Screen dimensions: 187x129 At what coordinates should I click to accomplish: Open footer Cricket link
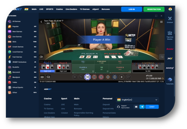pyautogui.click(x=64, y=113)
